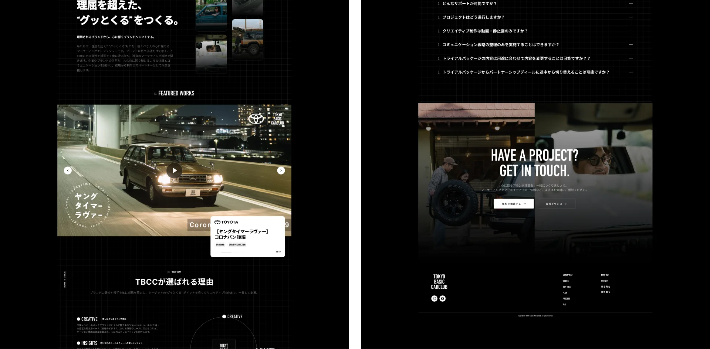Expand the FAQ about コミュニケーション戦略の整理のみ

pyautogui.click(x=535, y=45)
